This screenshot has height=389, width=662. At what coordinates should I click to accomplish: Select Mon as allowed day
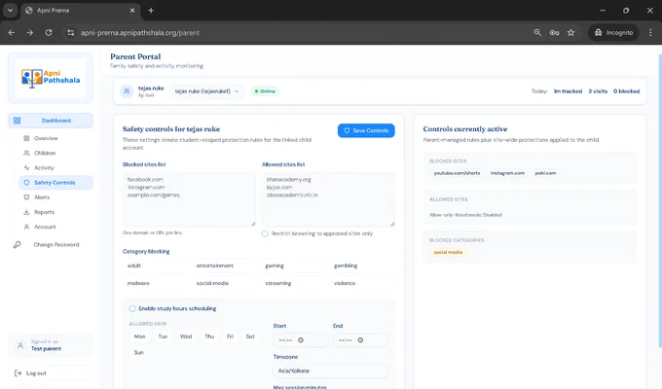pyautogui.click(x=140, y=336)
